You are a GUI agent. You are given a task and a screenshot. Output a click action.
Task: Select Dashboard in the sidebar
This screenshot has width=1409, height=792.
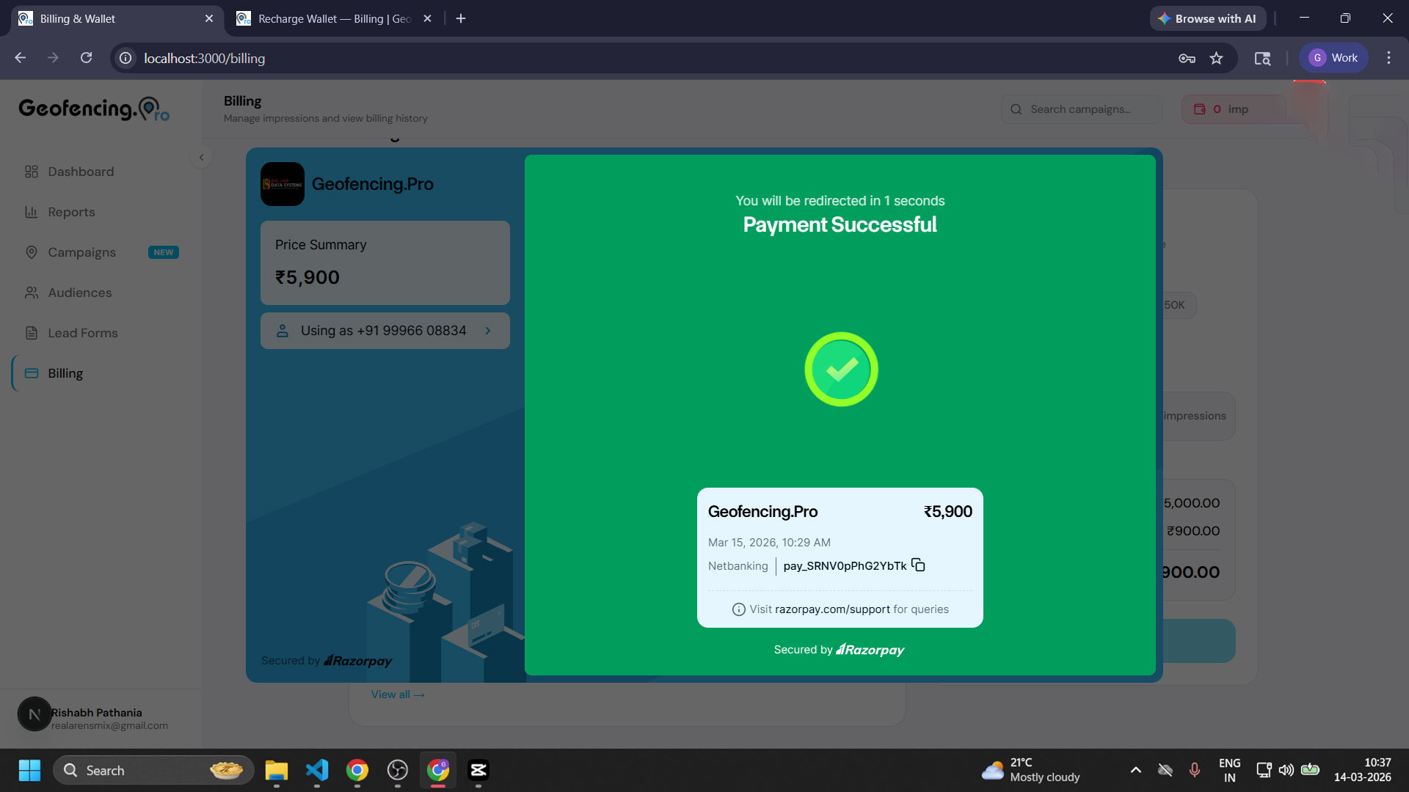point(80,171)
